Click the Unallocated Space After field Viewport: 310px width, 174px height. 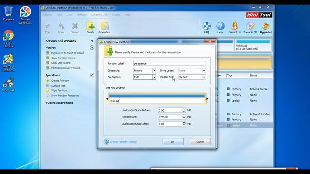click(170, 124)
